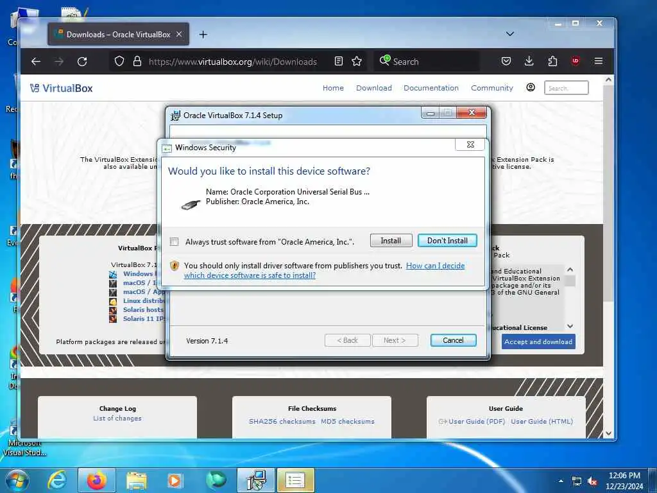Click the Firefox Search box
Screen dimensions: 657x493
[x=427, y=62]
